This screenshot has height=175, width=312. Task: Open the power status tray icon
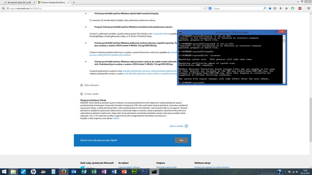[289, 172]
